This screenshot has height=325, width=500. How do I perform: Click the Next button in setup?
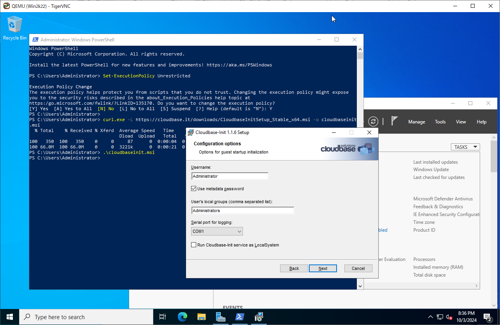point(323,268)
